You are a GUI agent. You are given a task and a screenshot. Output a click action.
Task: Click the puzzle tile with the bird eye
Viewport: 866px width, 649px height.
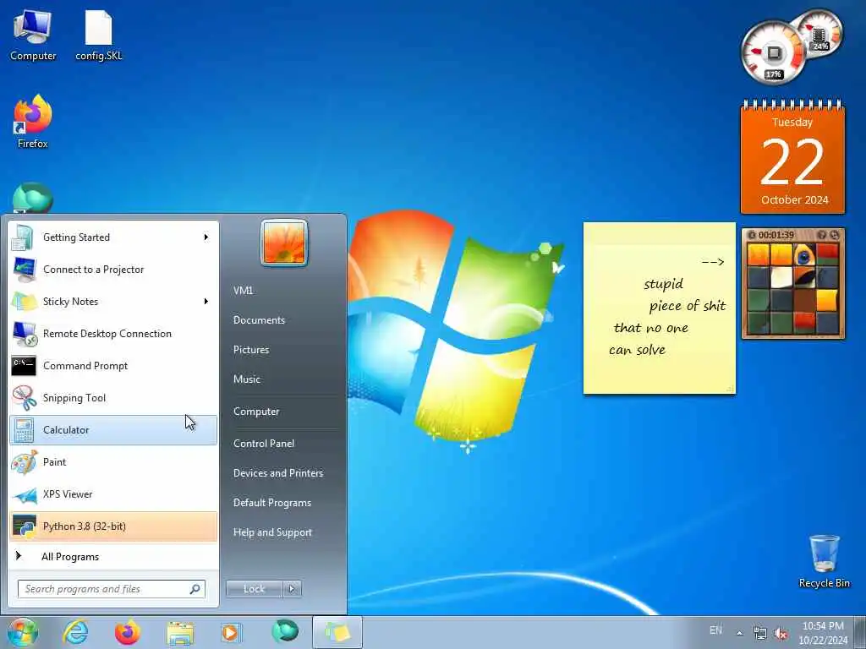click(804, 255)
